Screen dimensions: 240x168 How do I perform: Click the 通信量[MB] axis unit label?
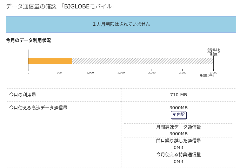pos(207,76)
